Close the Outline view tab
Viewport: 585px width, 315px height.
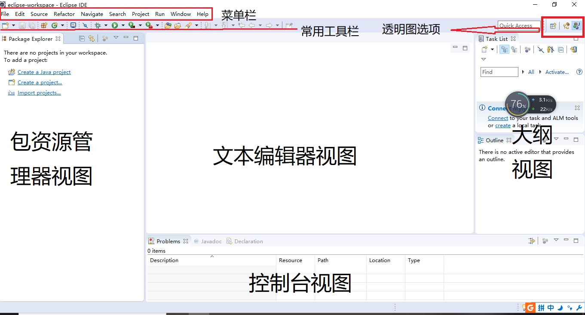point(509,140)
